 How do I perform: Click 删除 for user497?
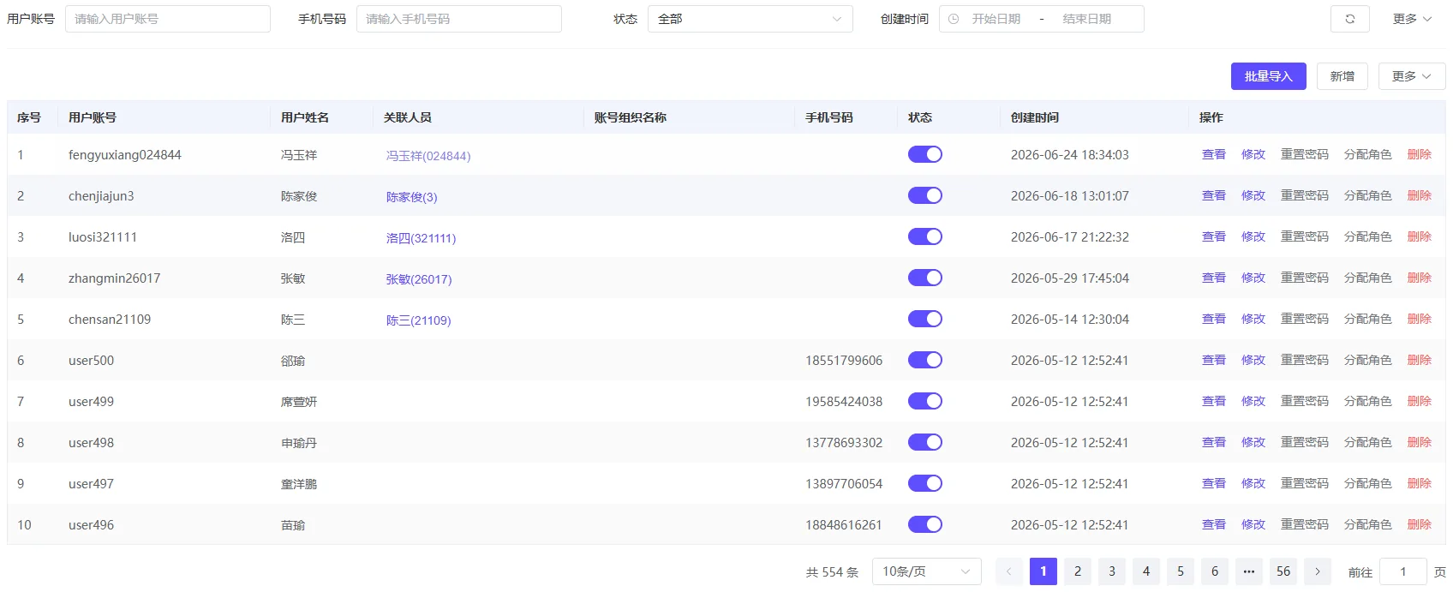[x=1420, y=483]
